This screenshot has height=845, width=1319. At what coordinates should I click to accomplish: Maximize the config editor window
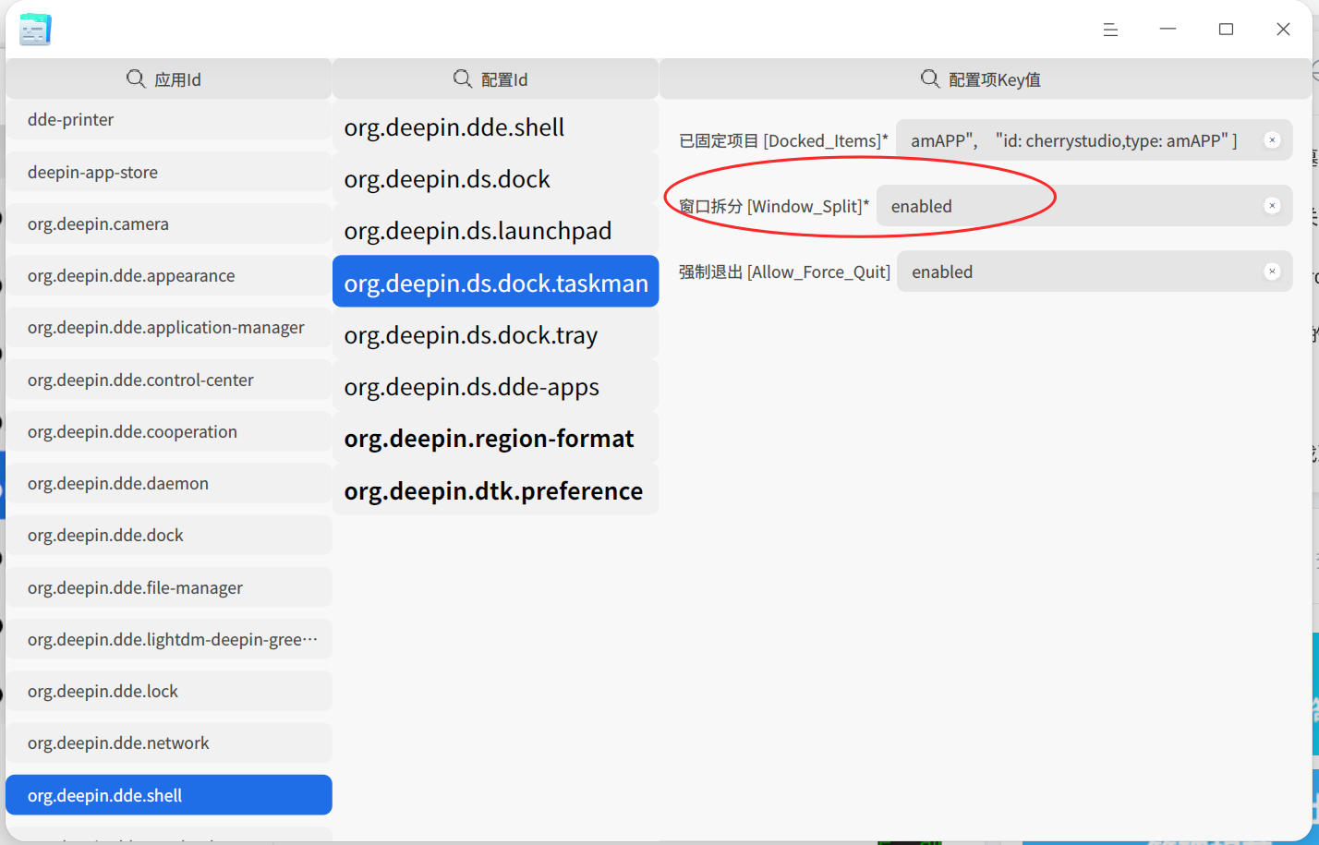(x=1226, y=30)
